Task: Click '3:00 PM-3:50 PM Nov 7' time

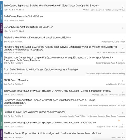Action: 13,52
